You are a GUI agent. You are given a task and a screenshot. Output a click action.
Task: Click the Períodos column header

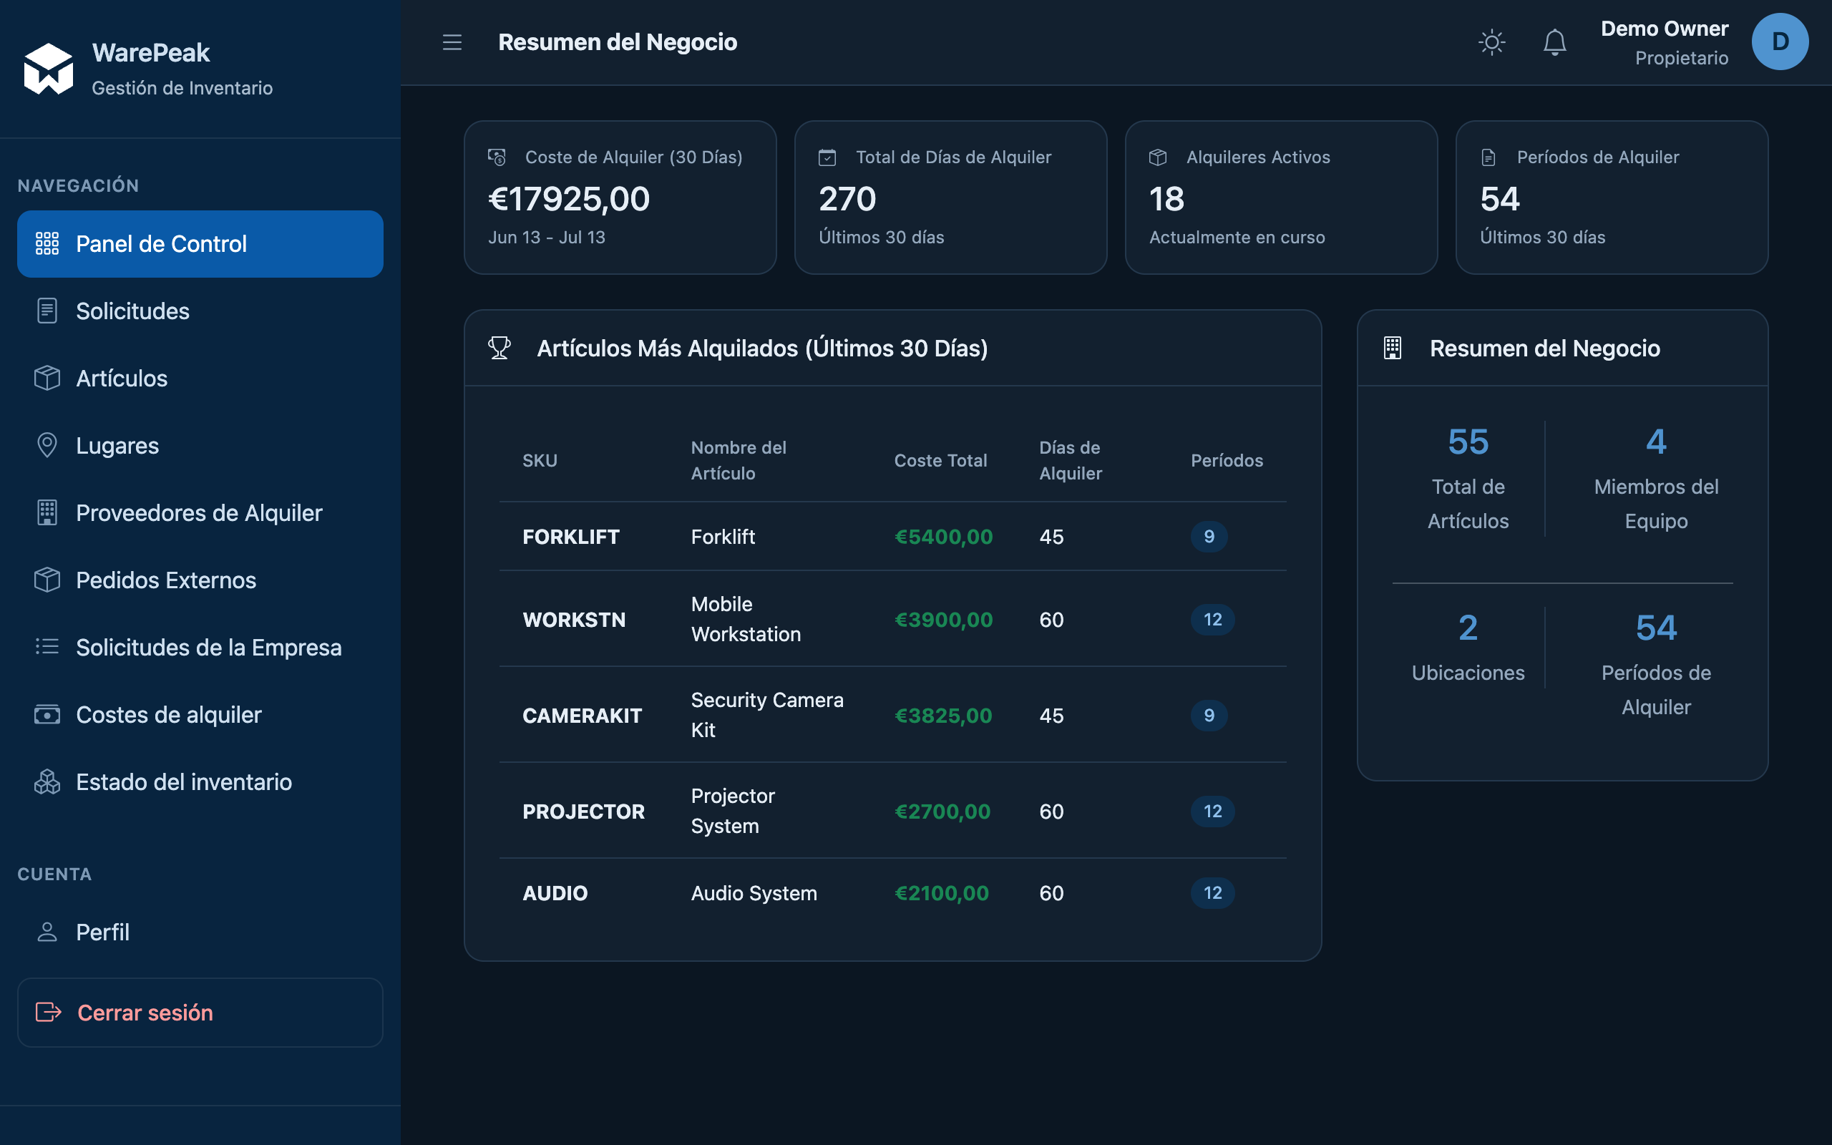(x=1227, y=460)
